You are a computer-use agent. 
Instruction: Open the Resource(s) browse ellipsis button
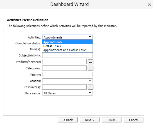91,87
